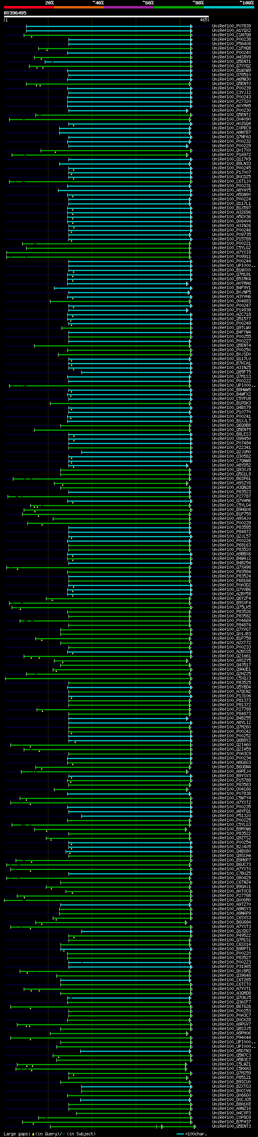
Task: Select hit label UniRef100_P00245
Action: point(231,168)
